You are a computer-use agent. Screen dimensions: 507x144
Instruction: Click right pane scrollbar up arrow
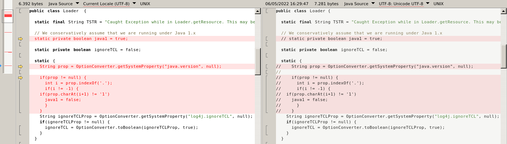pyautogui.click(x=504, y=11)
